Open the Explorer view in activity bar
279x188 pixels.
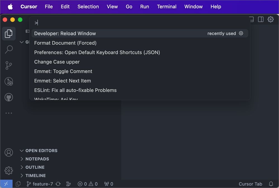click(9, 34)
